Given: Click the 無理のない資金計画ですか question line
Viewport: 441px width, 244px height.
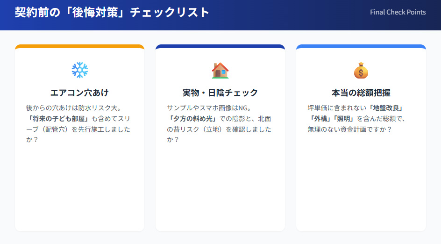Looking at the screenshot, I should click(x=349, y=129).
